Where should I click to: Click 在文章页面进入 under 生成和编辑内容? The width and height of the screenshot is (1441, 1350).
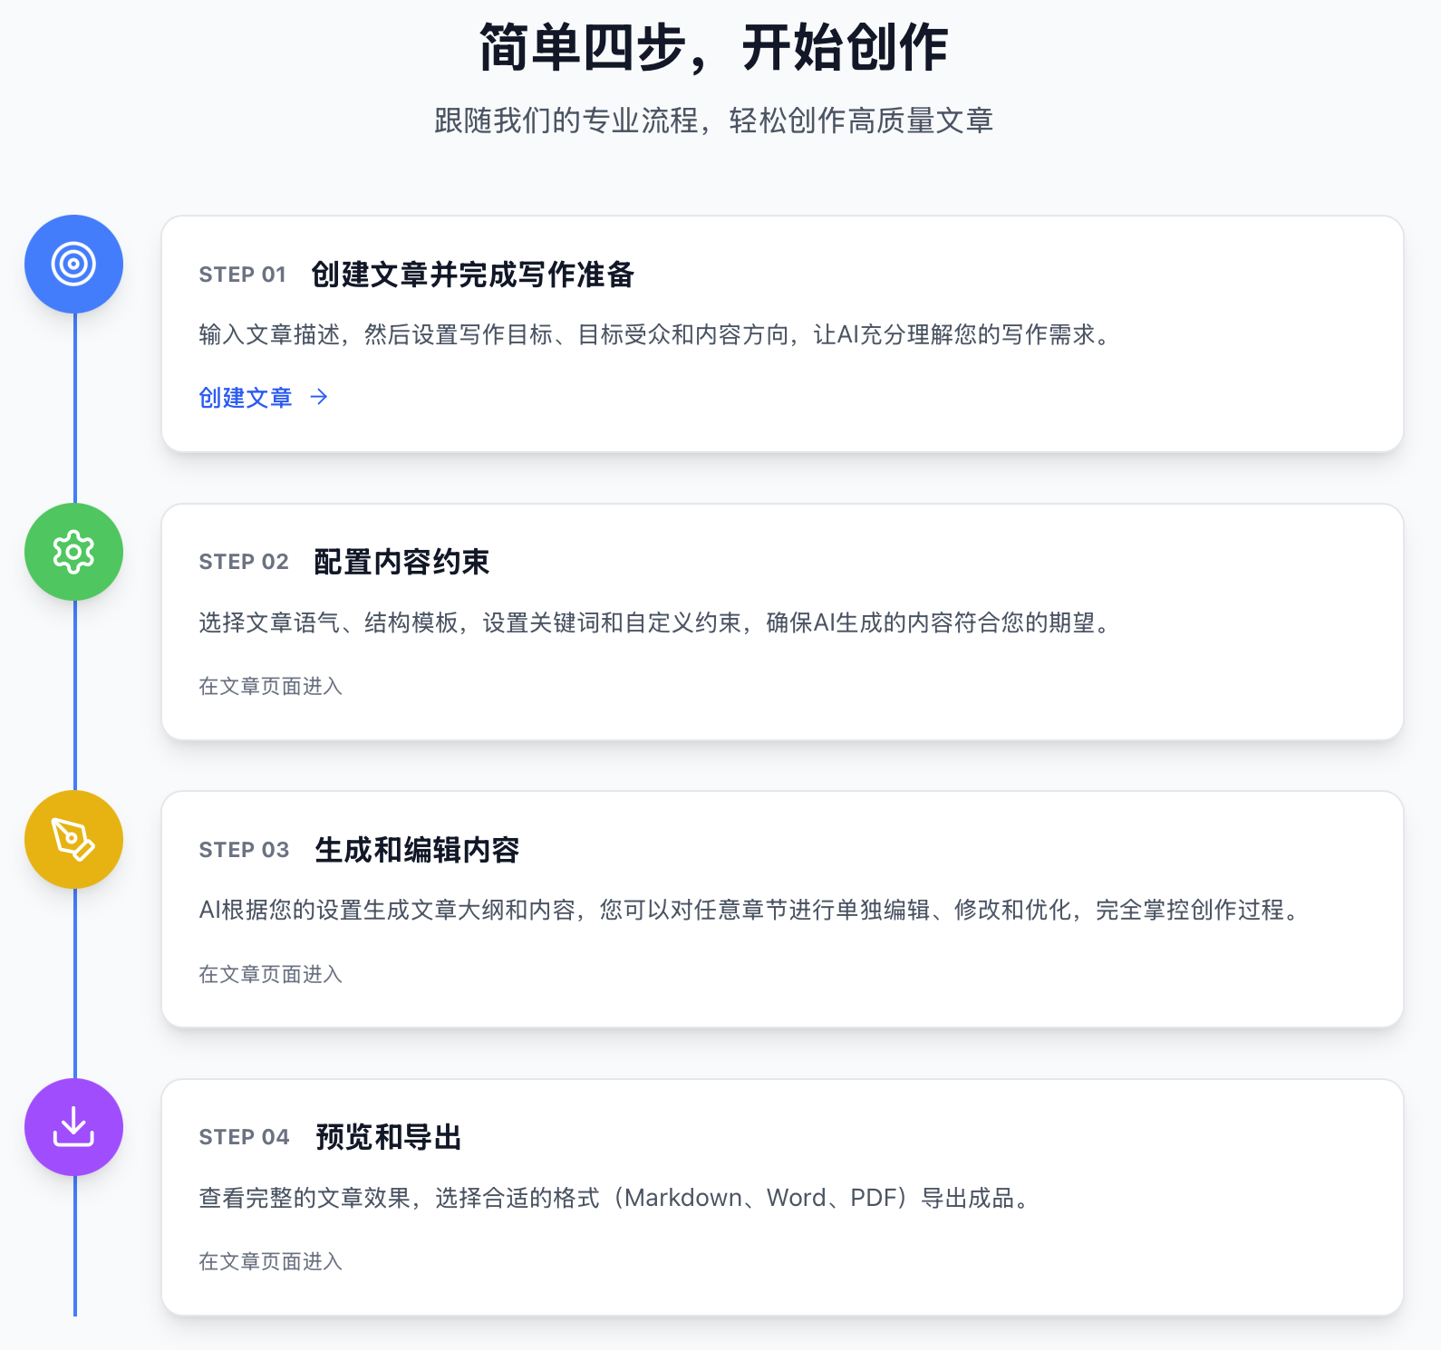point(270,974)
